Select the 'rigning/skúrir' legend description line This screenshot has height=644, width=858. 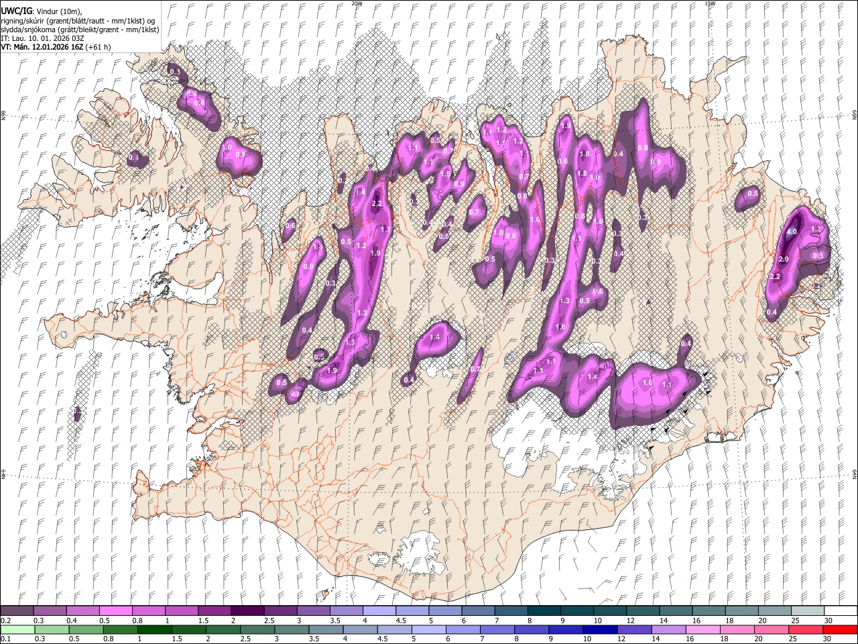[79, 21]
